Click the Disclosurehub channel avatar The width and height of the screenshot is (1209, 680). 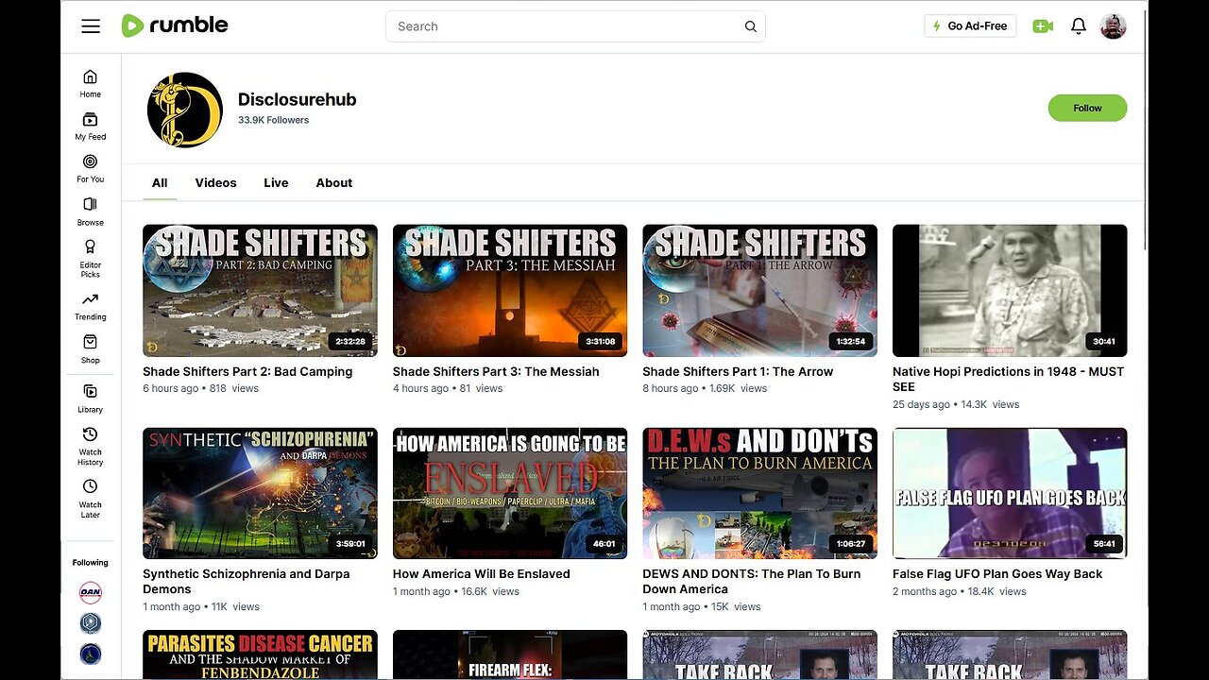pos(185,110)
